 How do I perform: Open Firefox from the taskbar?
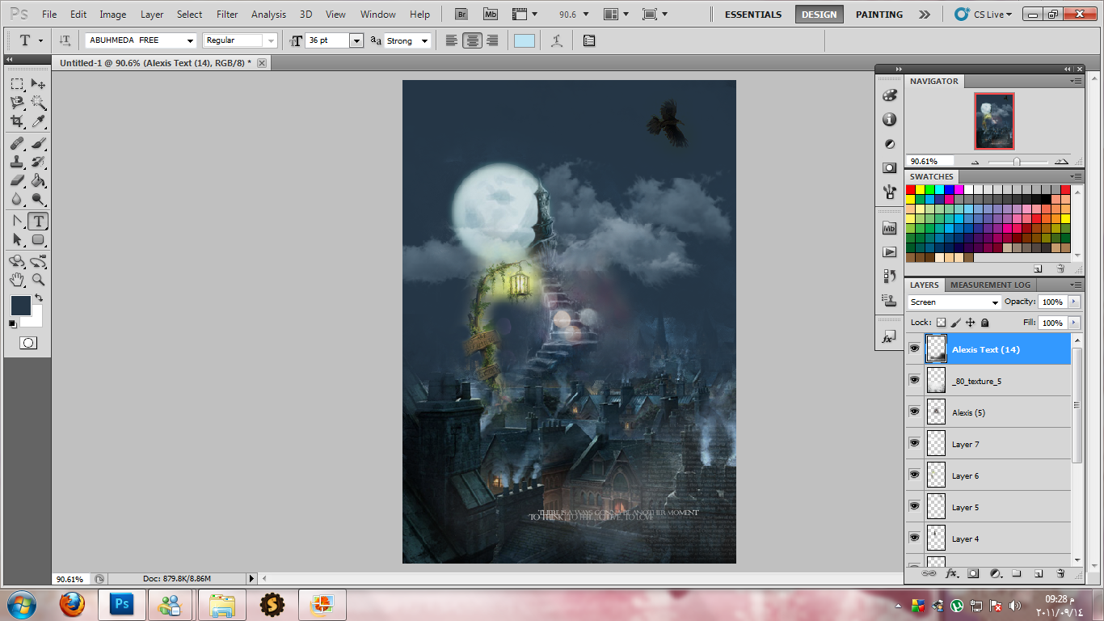tap(72, 604)
